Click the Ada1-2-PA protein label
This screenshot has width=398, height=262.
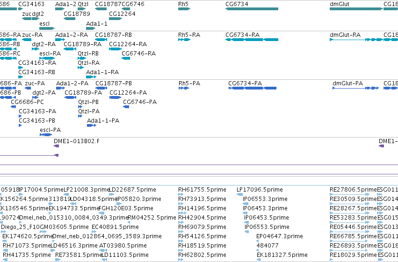(72, 83)
